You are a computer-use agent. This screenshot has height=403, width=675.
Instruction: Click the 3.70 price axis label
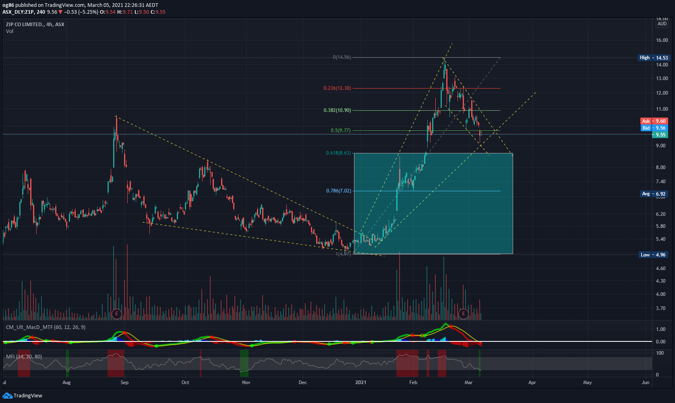[661, 308]
